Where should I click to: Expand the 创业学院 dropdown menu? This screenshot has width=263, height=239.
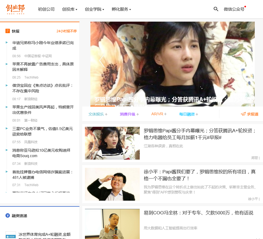click(95, 9)
